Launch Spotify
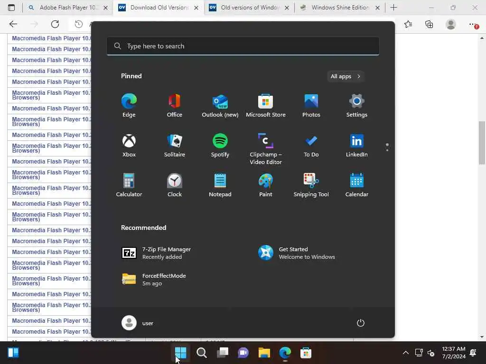The height and width of the screenshot is (364, 486). (220, 146)
